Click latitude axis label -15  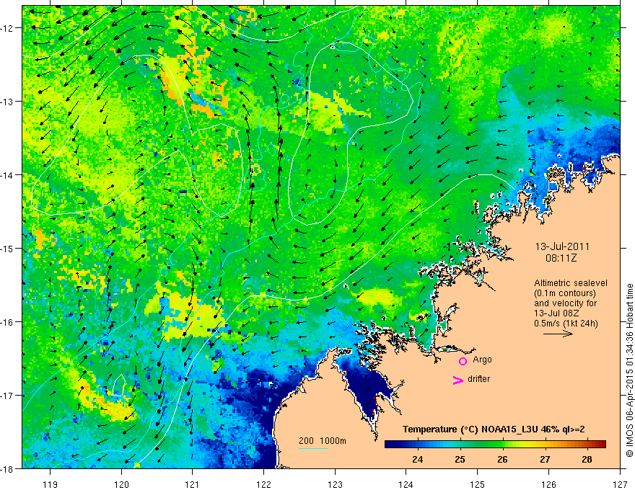pyautogui.click(x=7, y=248)
